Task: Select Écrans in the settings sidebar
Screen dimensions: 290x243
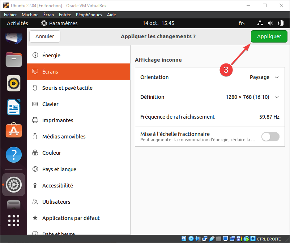Action: [78, 71]
